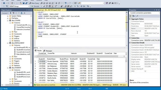The height and width of the screenshot is (90, 161).
Task: Click Object Explorer connect plug icon
Action: (x=11, y=13)
